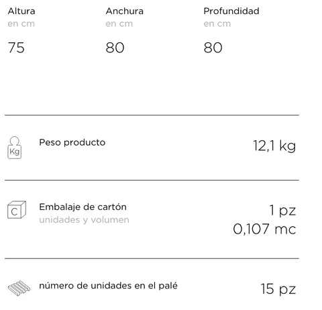
Task: Click en cm under Anchura
Action: tap(119, 23)
